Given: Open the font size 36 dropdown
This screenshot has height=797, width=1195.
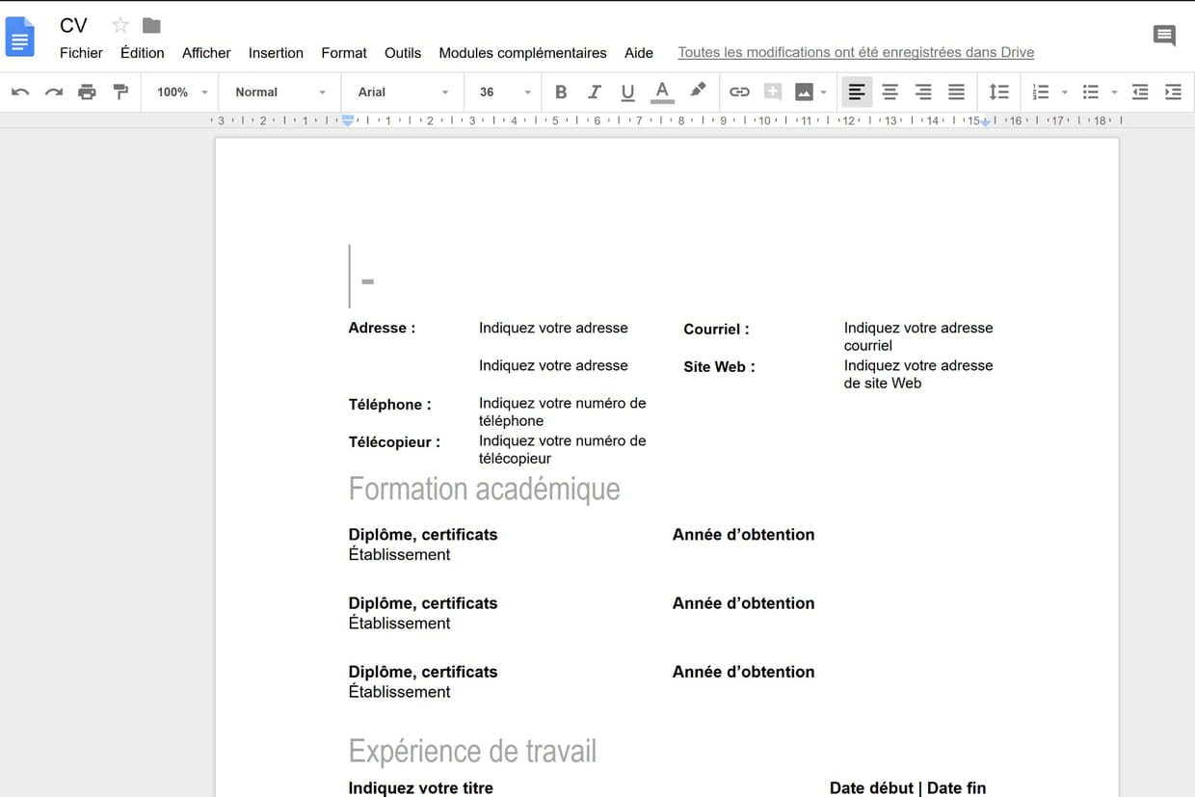Looking at the screenshot, I should [x=505, y=93].
